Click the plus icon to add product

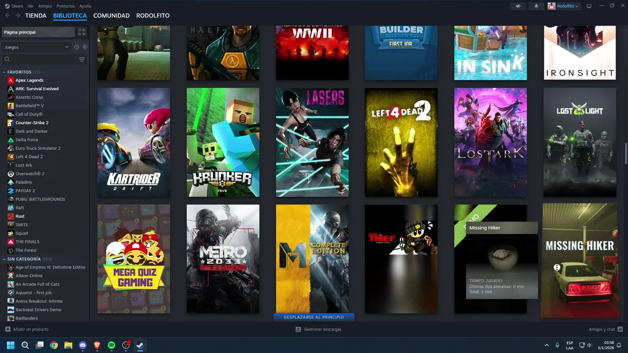[x=7, y=329]
